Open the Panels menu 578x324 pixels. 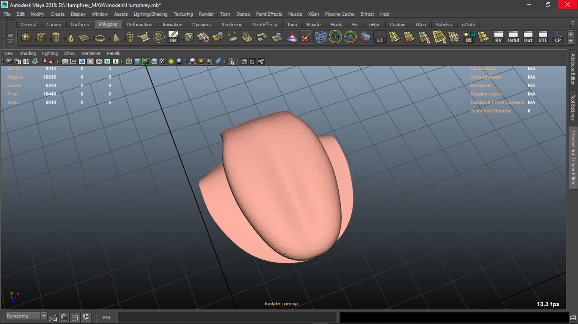[113, 53]
